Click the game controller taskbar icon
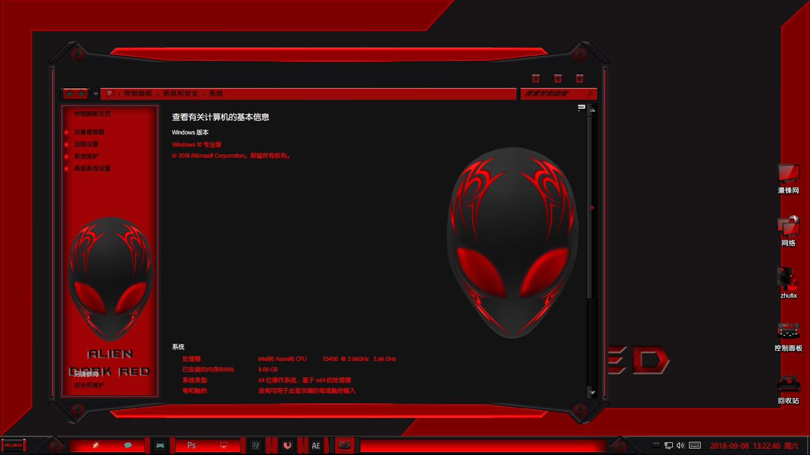 pos(160,445)
